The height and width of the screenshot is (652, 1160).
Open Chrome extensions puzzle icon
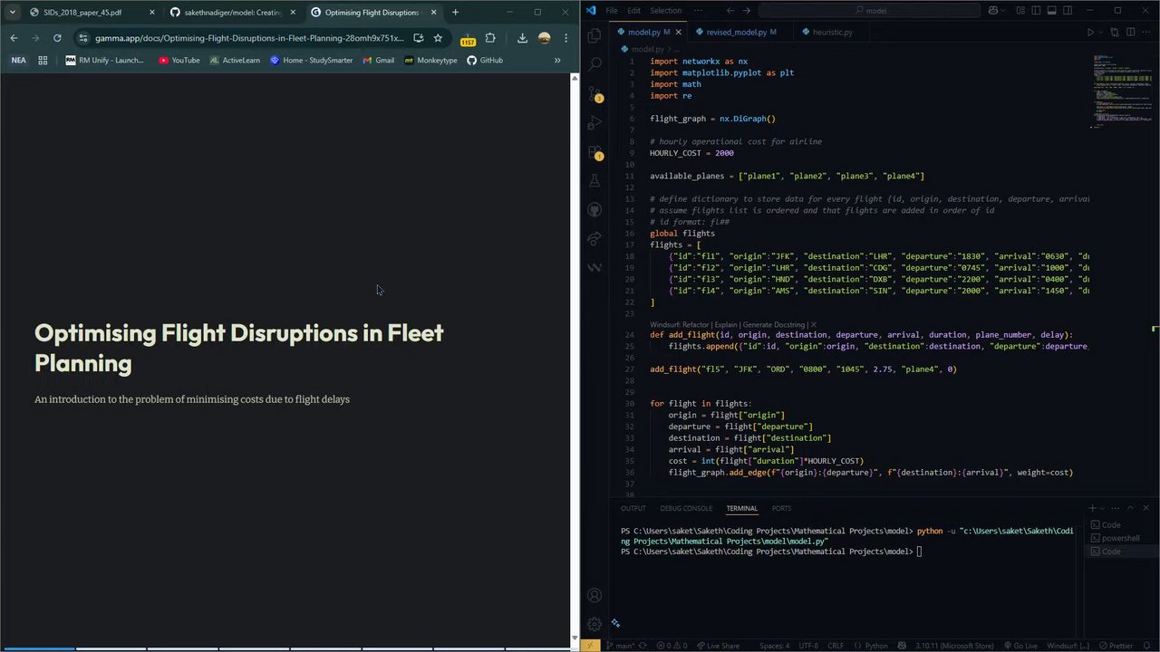tap(490, 38)
